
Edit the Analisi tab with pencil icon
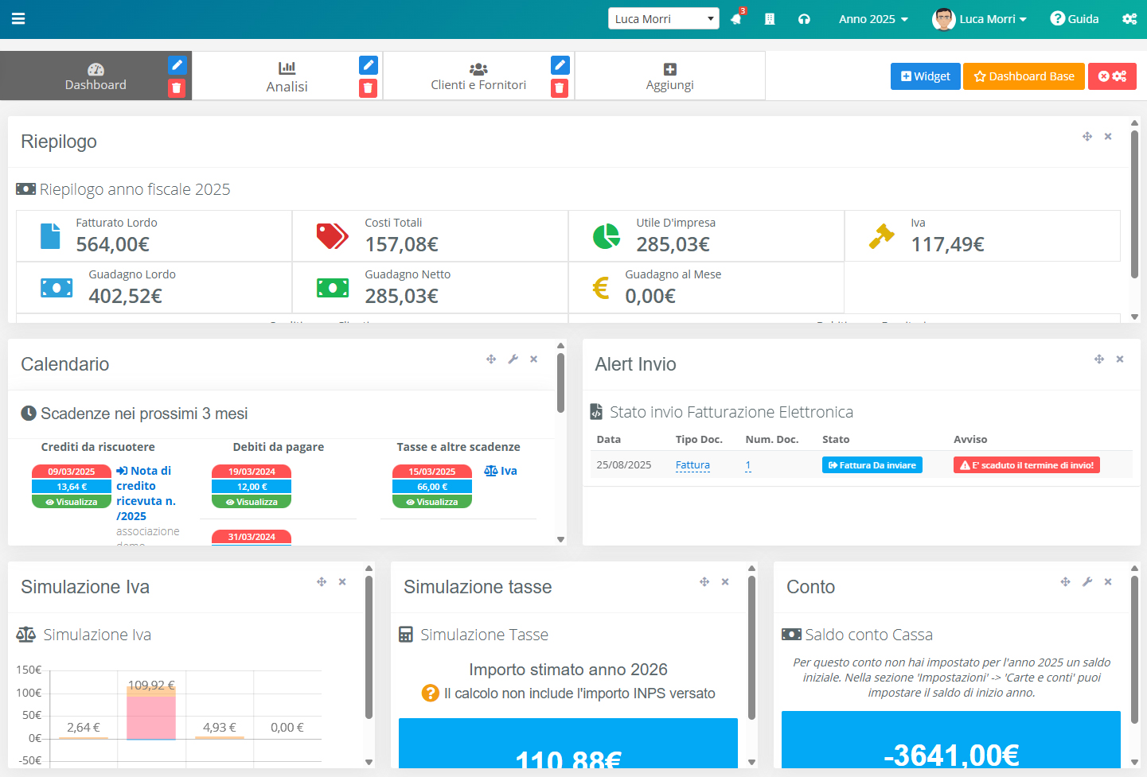pos(368,65)
